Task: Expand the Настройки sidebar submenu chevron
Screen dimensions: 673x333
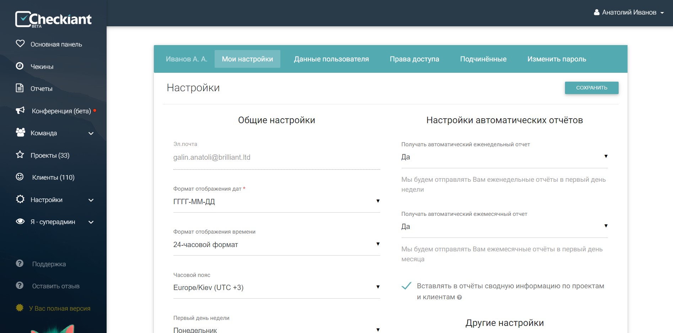Action: 91,200
